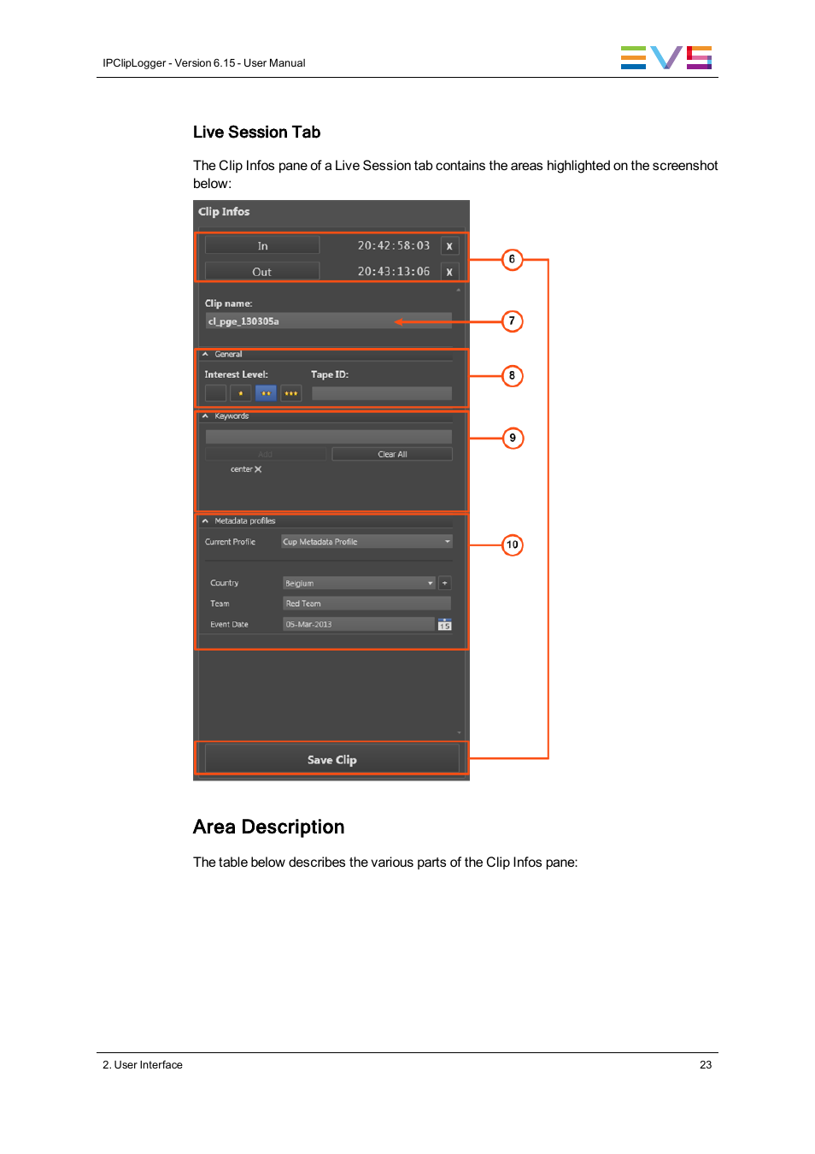Click the 'Live Session Tab' heading
The image size is (815, 1154).
(256, 132)
